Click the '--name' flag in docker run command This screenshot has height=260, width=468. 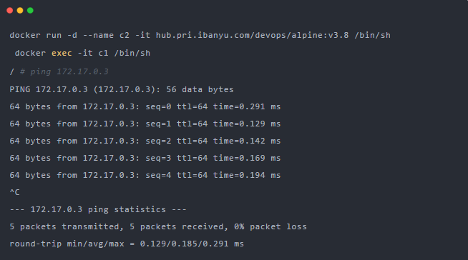[x=98, y=35]
